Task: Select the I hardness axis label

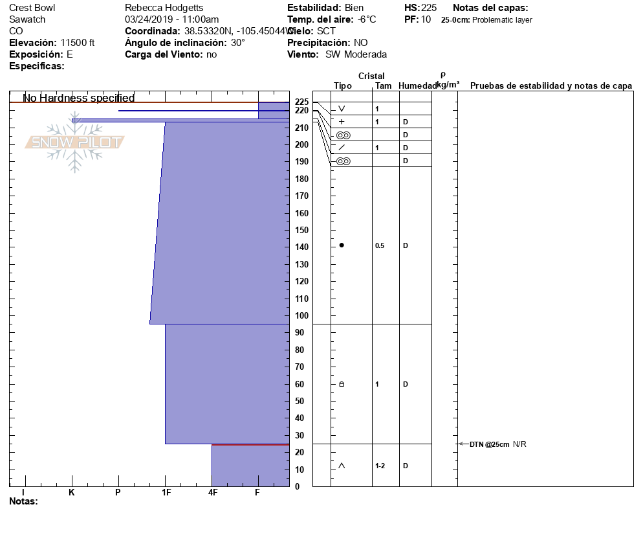Action: 23,492
